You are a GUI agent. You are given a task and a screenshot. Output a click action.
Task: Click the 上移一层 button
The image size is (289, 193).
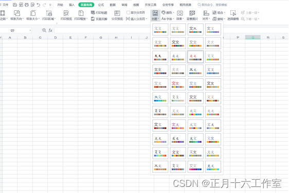(250, 12)
